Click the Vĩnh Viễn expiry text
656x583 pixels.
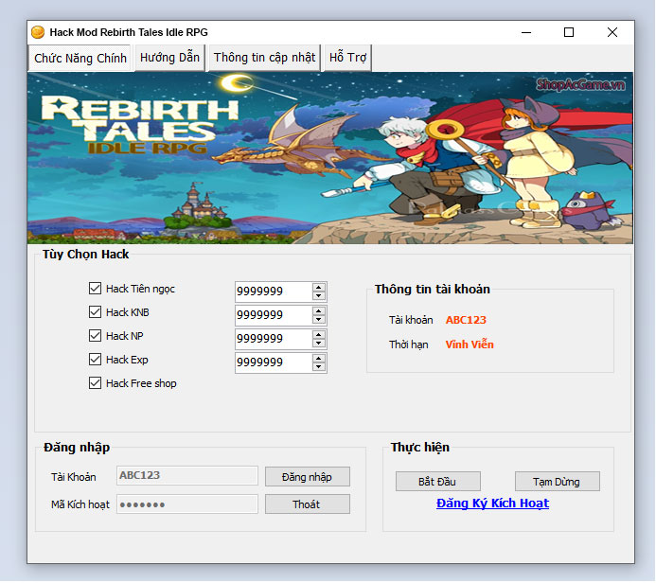click(x=470, y=344)
